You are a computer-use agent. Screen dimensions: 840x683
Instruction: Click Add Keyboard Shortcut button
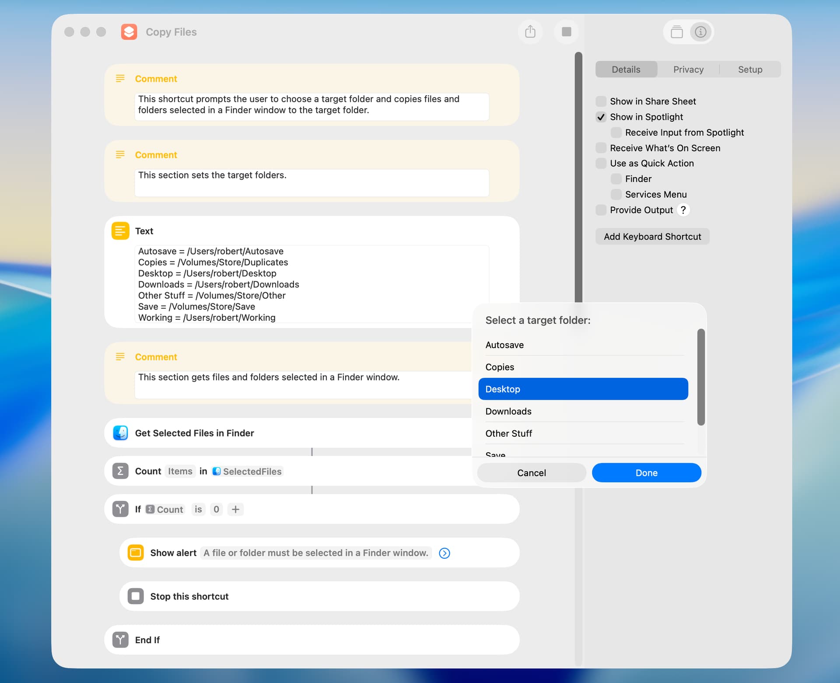pos(652,237)
